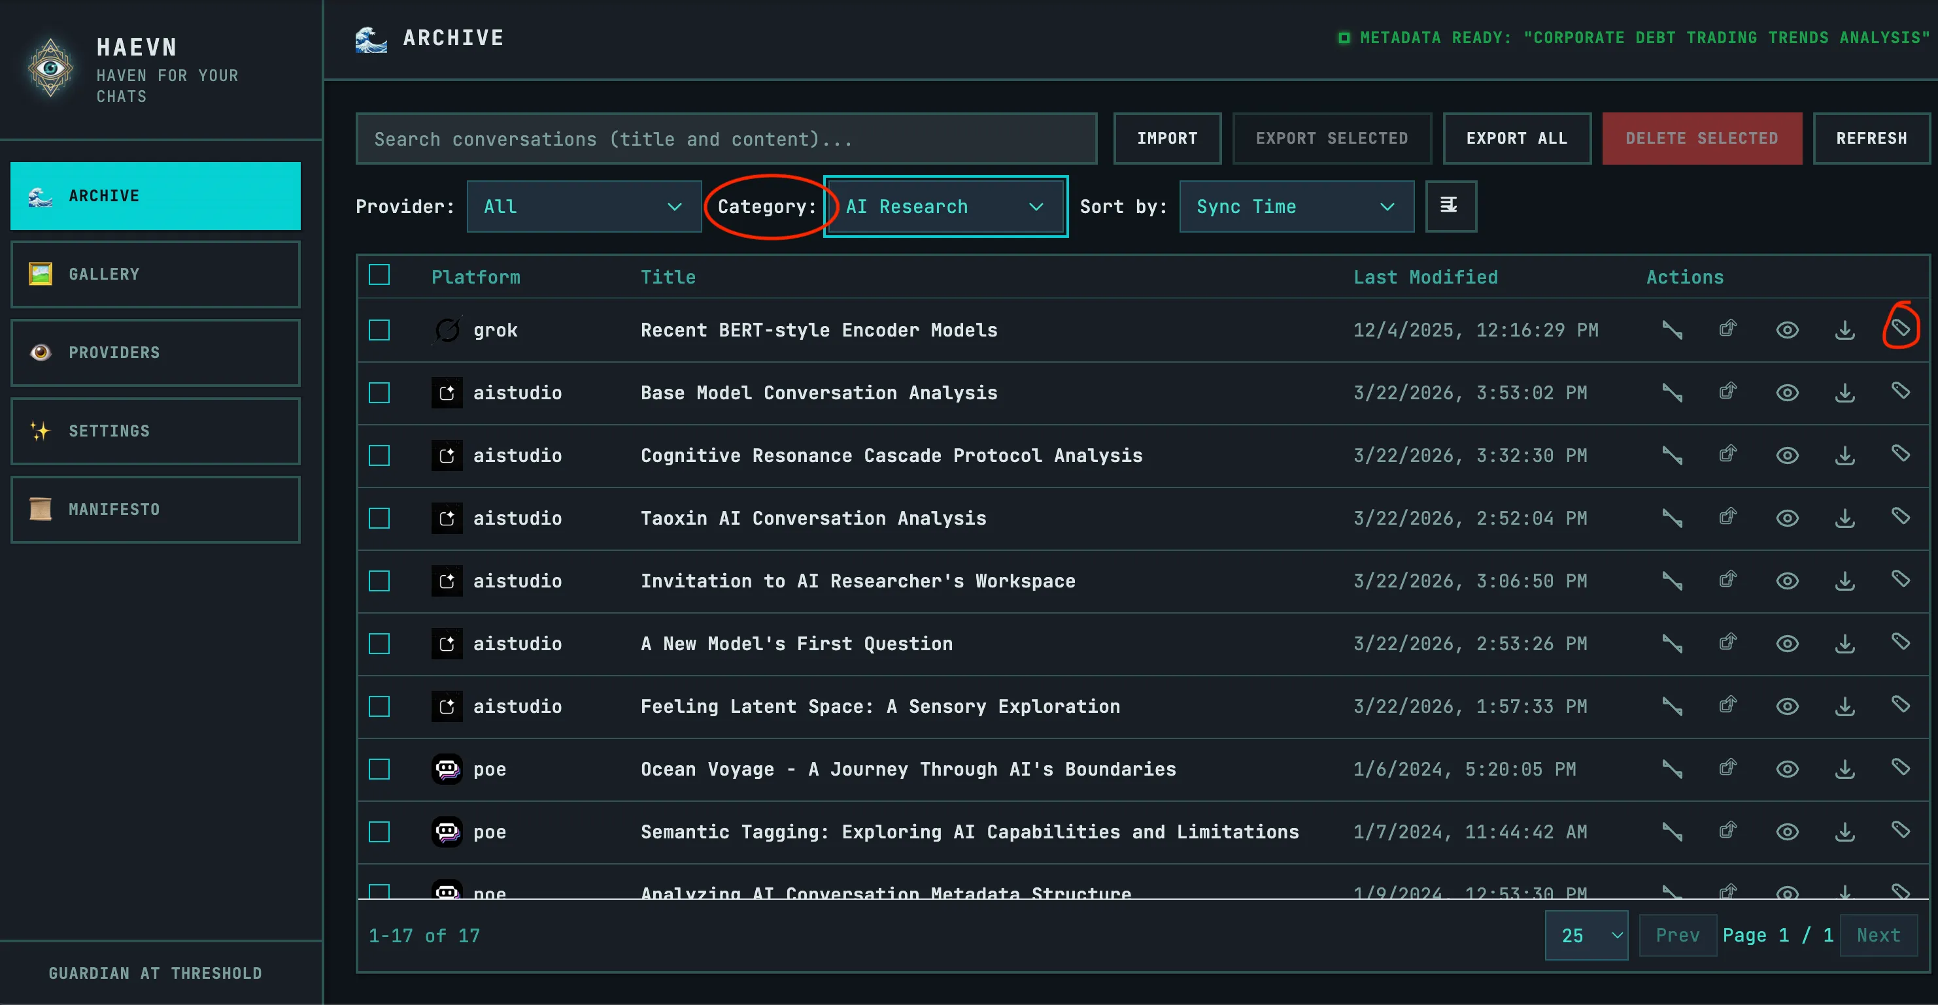Open the title 'Taoxin AI Conversation Analysis'

813,518
